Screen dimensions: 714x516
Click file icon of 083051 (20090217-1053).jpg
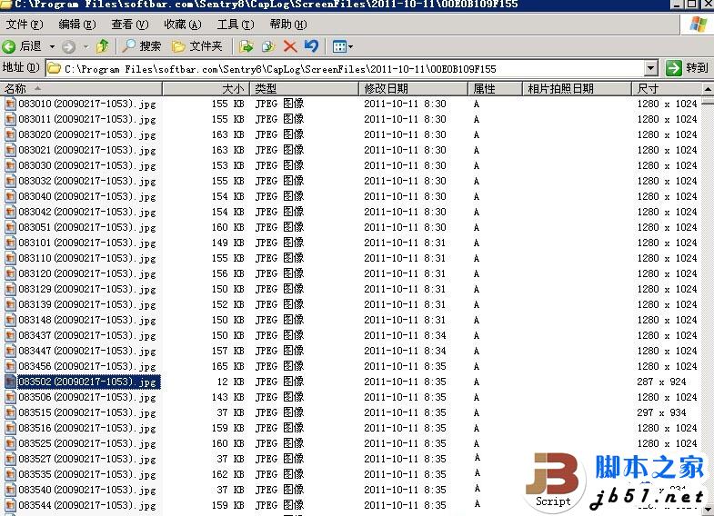10,227
